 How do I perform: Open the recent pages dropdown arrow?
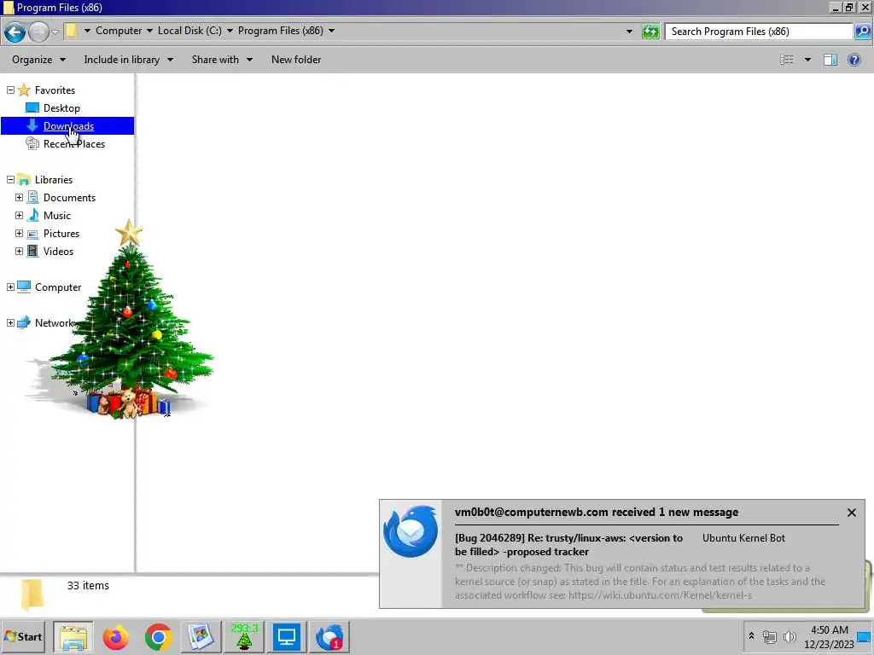click(x=55, y=32)
